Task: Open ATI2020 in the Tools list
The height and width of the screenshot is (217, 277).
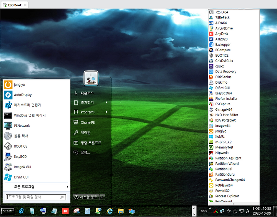Action: click(234, 39)
